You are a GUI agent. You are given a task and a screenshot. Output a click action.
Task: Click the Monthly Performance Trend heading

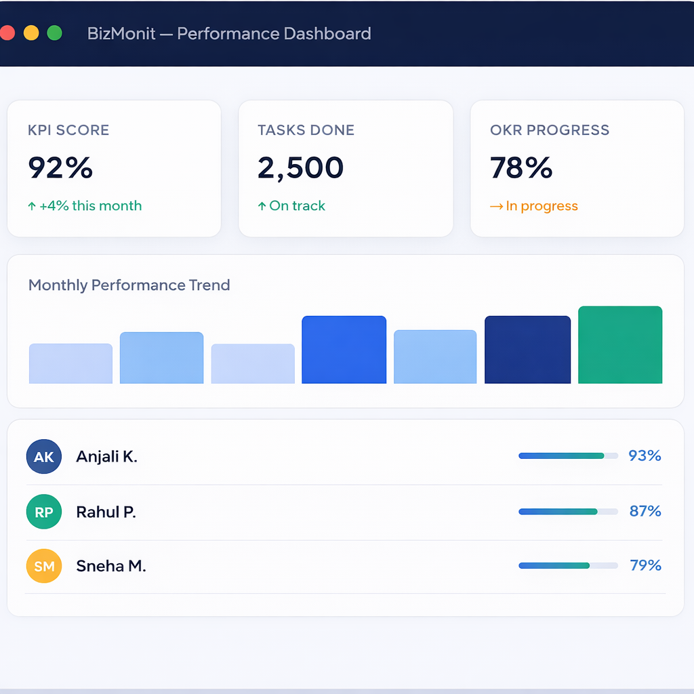[x=129, y=285]
